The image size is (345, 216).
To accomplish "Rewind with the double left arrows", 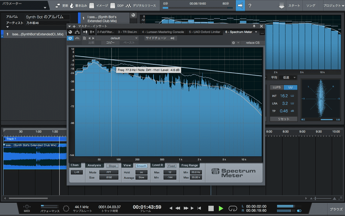I will click(178, 208).
